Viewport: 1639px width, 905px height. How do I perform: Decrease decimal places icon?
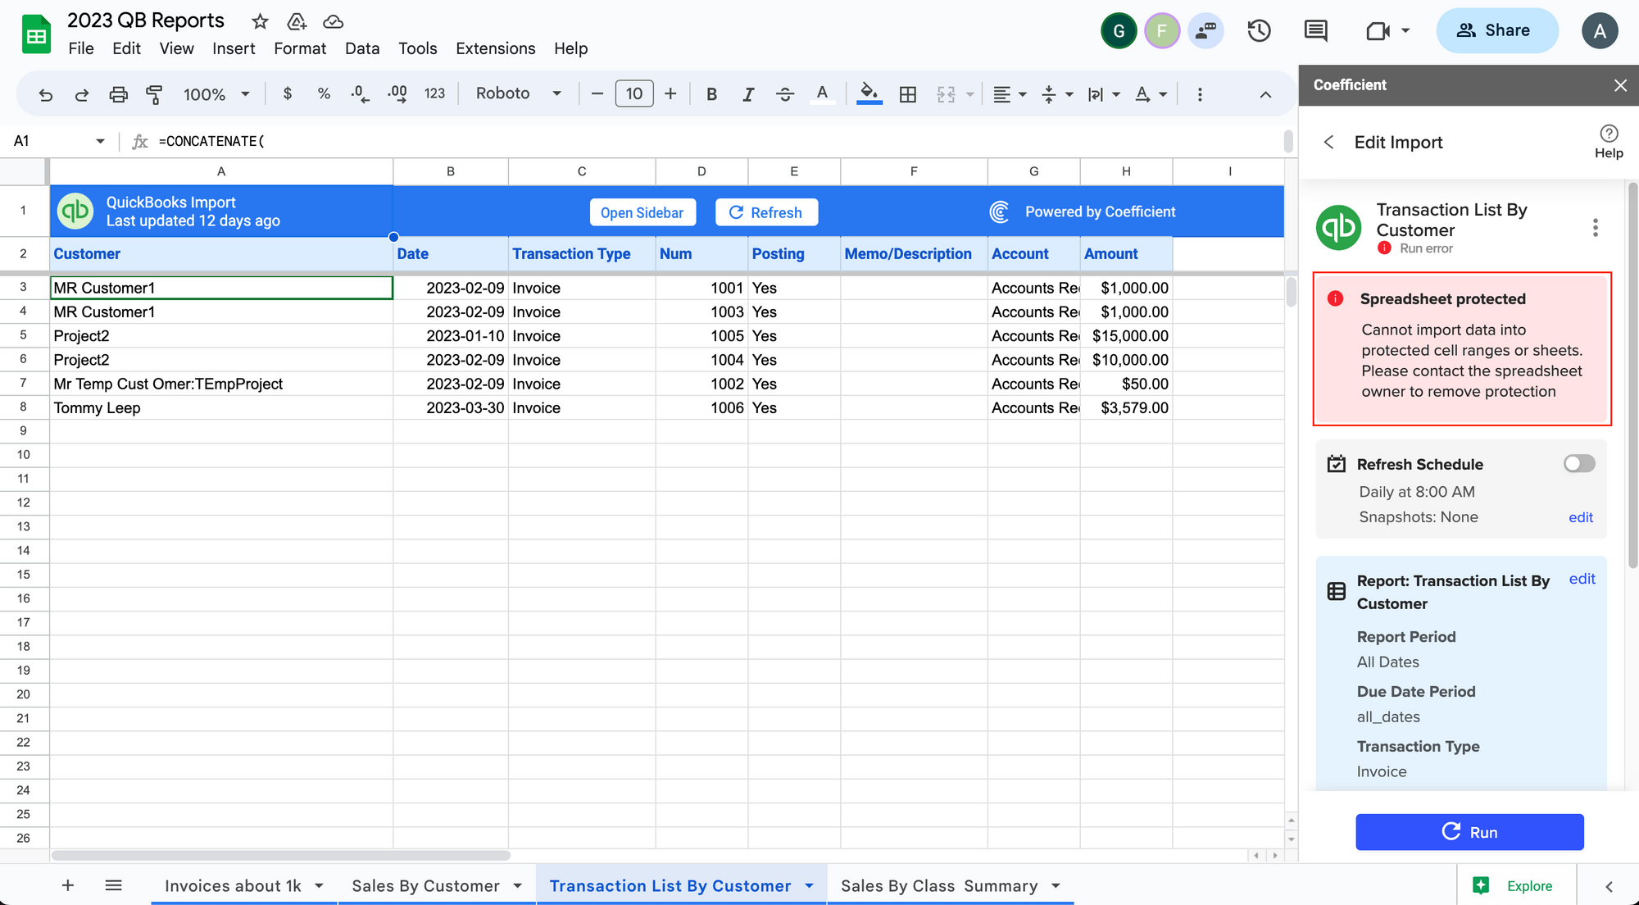pos(360,93)
